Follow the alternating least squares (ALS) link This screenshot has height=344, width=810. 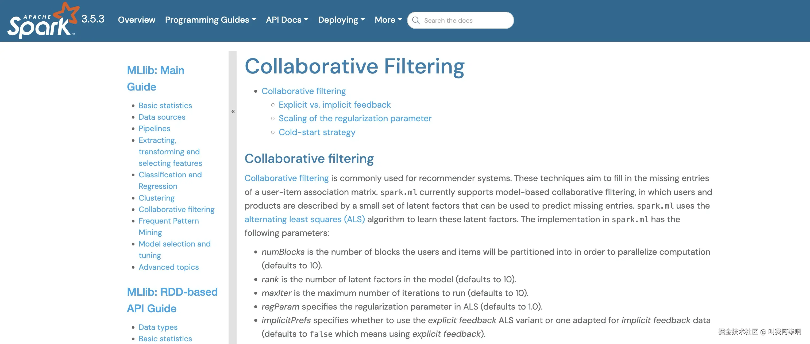click(304, 219)
